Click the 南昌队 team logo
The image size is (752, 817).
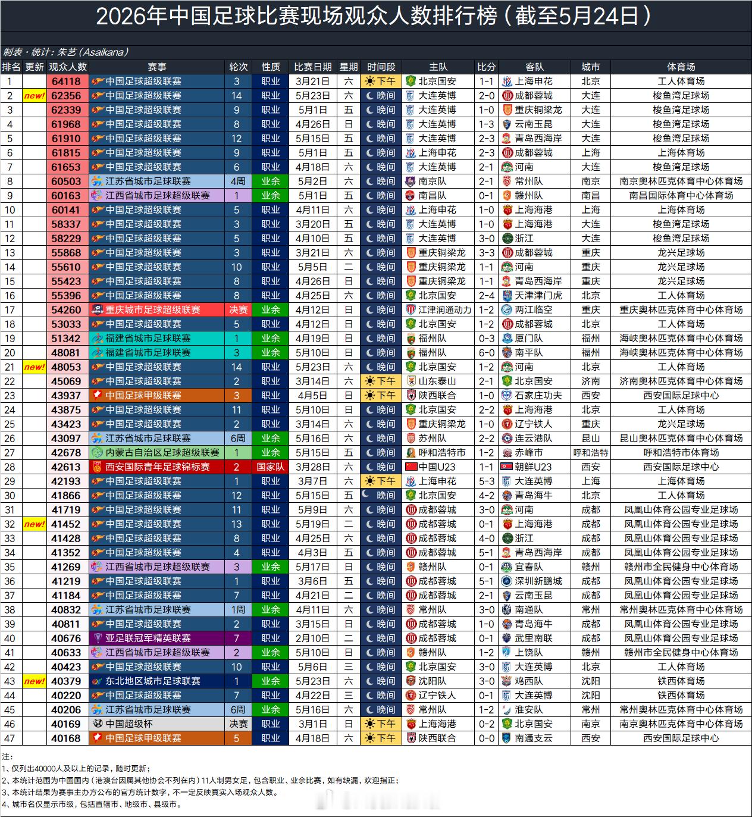tap(410, 196)
